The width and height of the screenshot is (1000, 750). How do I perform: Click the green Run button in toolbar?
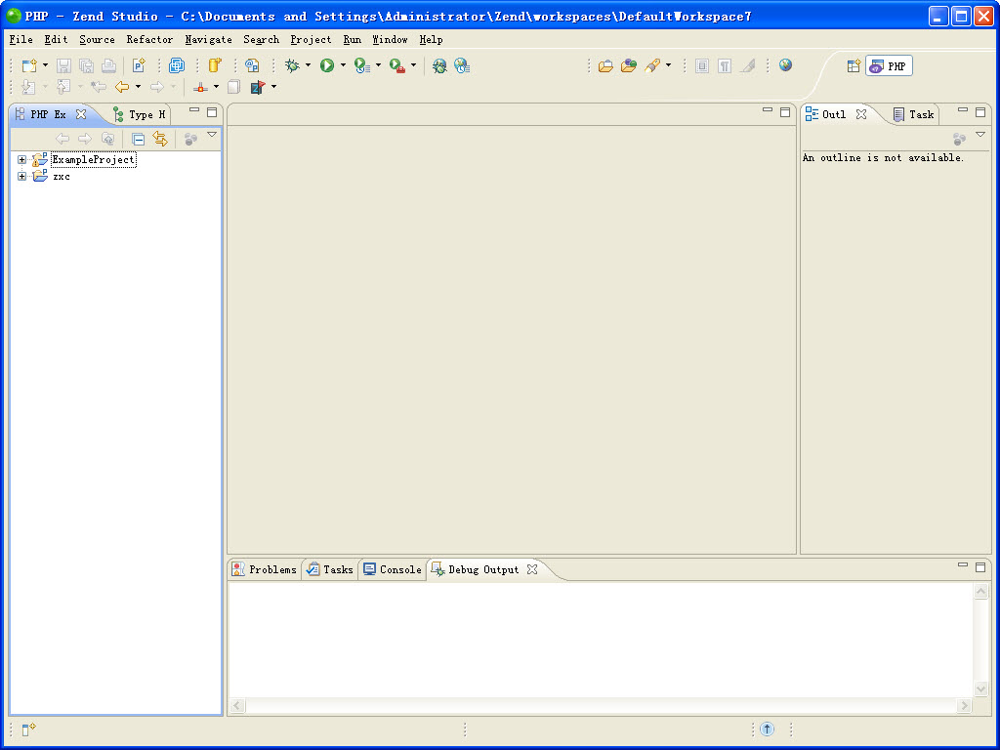tap(327, 65)
